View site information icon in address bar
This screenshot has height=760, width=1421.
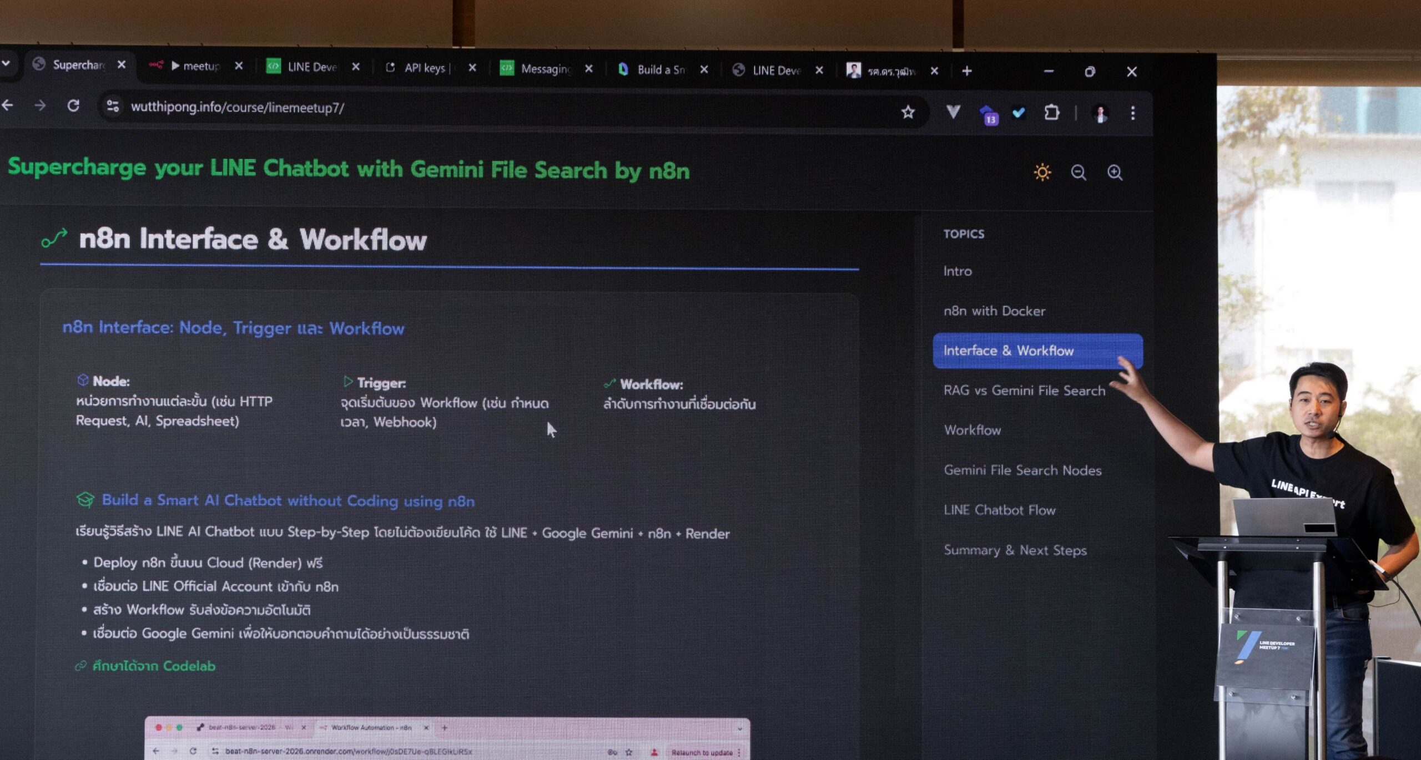113,106
